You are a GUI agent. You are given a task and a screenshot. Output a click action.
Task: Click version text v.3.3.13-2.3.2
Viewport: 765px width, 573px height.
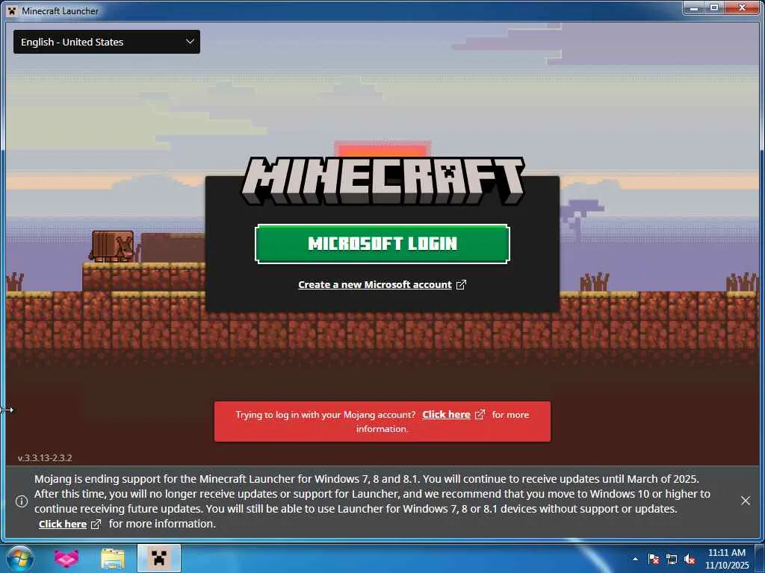pos(45,458)
